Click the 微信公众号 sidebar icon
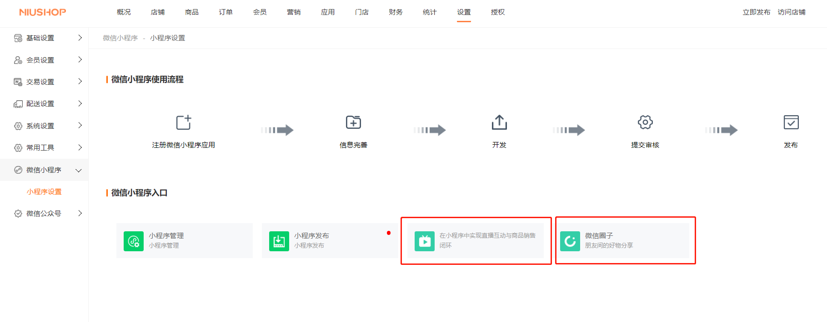The image size is (827, 322). 18,213
